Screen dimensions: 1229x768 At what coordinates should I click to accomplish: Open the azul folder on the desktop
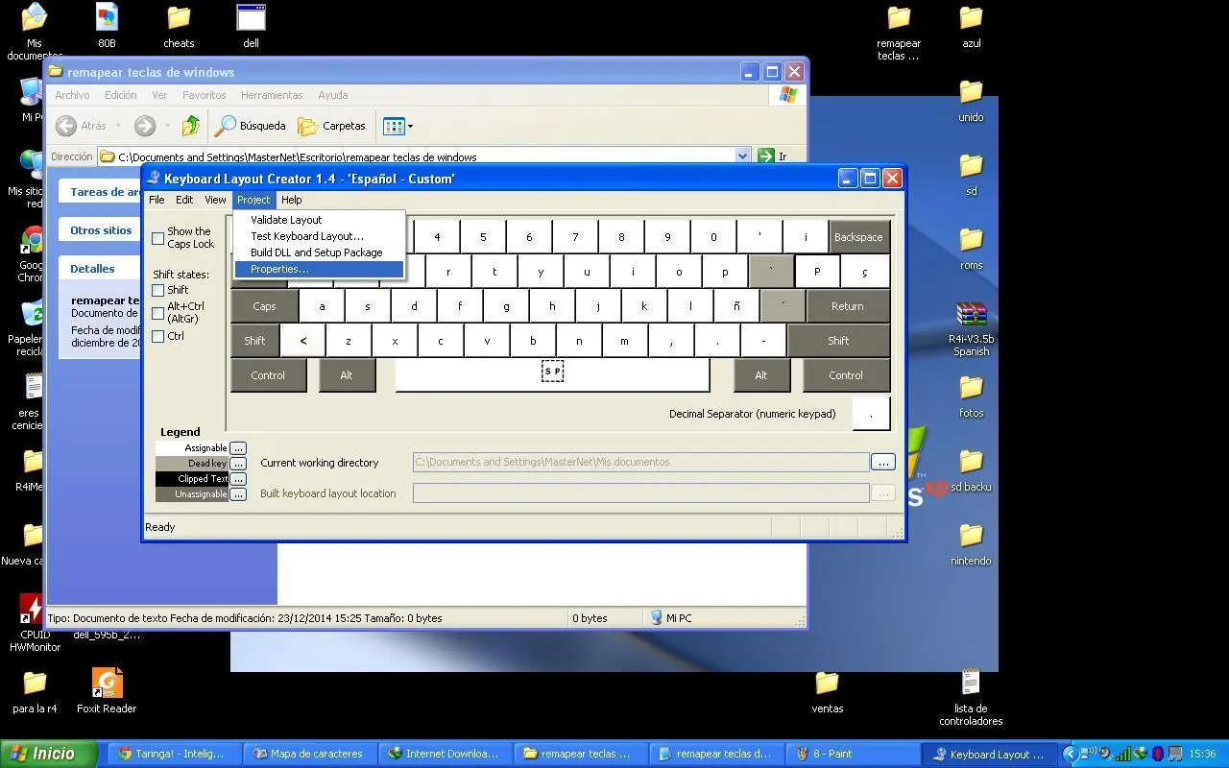tap(972, 26)
